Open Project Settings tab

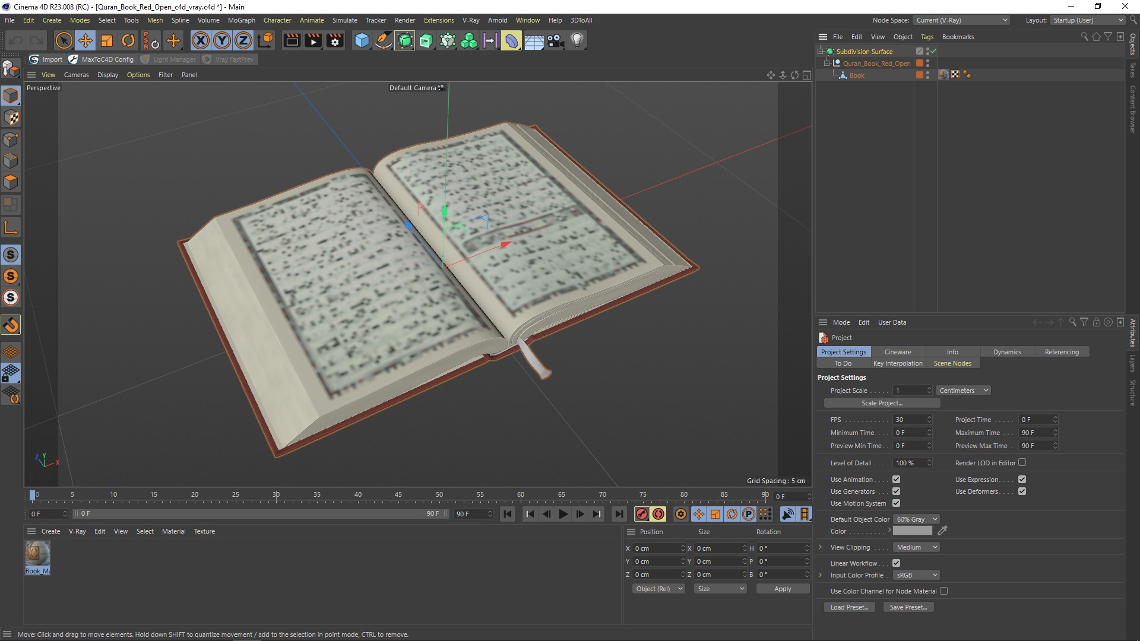(x=843, y=351)
